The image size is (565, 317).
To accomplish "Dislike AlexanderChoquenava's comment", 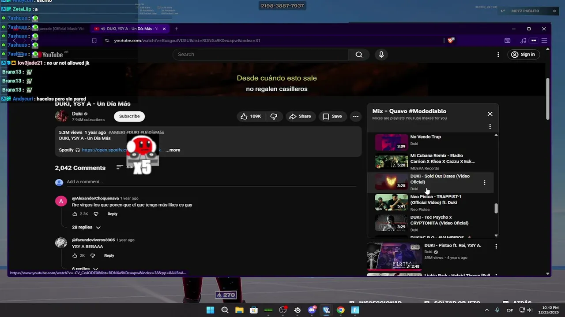I will pyautogui.click(x=96, y=214).
